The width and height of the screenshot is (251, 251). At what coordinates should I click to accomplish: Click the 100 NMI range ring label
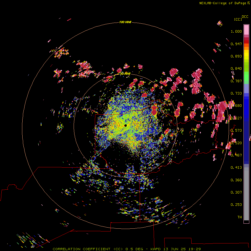point(125,22)
